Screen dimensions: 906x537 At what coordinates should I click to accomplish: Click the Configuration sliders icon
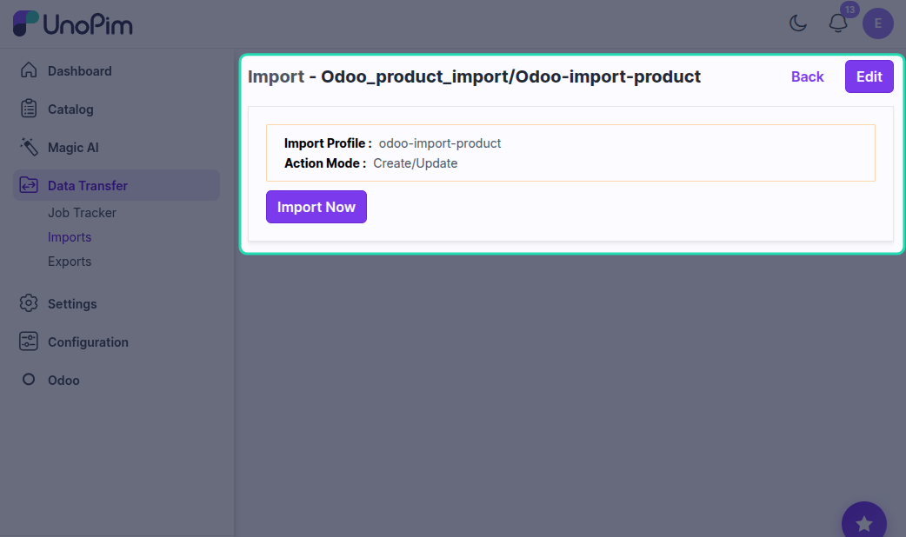29,341
